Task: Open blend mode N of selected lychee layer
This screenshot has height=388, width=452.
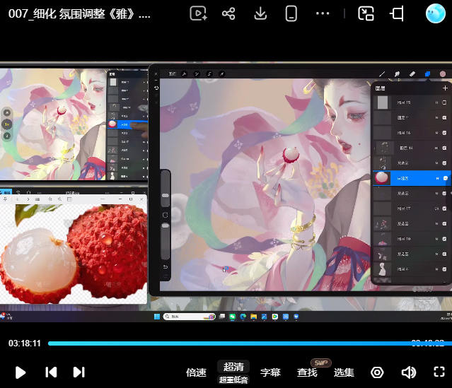Action: click(x=437, y=178)
